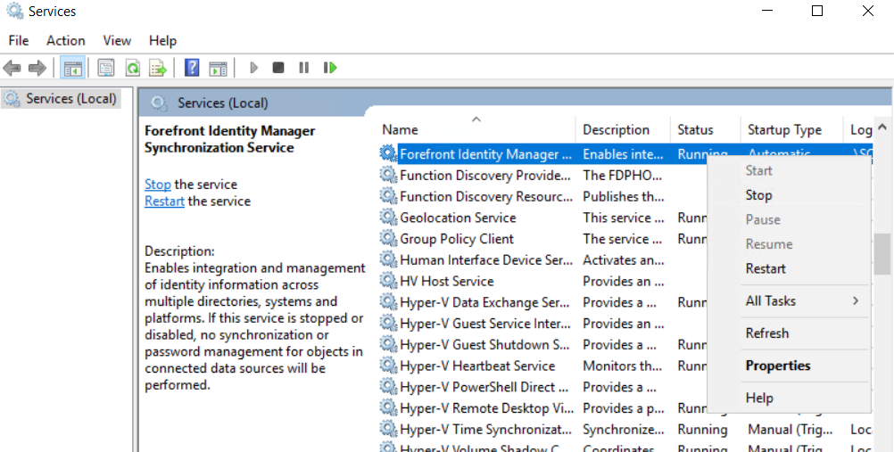Viewport: 894px width, 452px height.
Task: Click the Restart Service toolbar icon
Action: coord(330,68)
